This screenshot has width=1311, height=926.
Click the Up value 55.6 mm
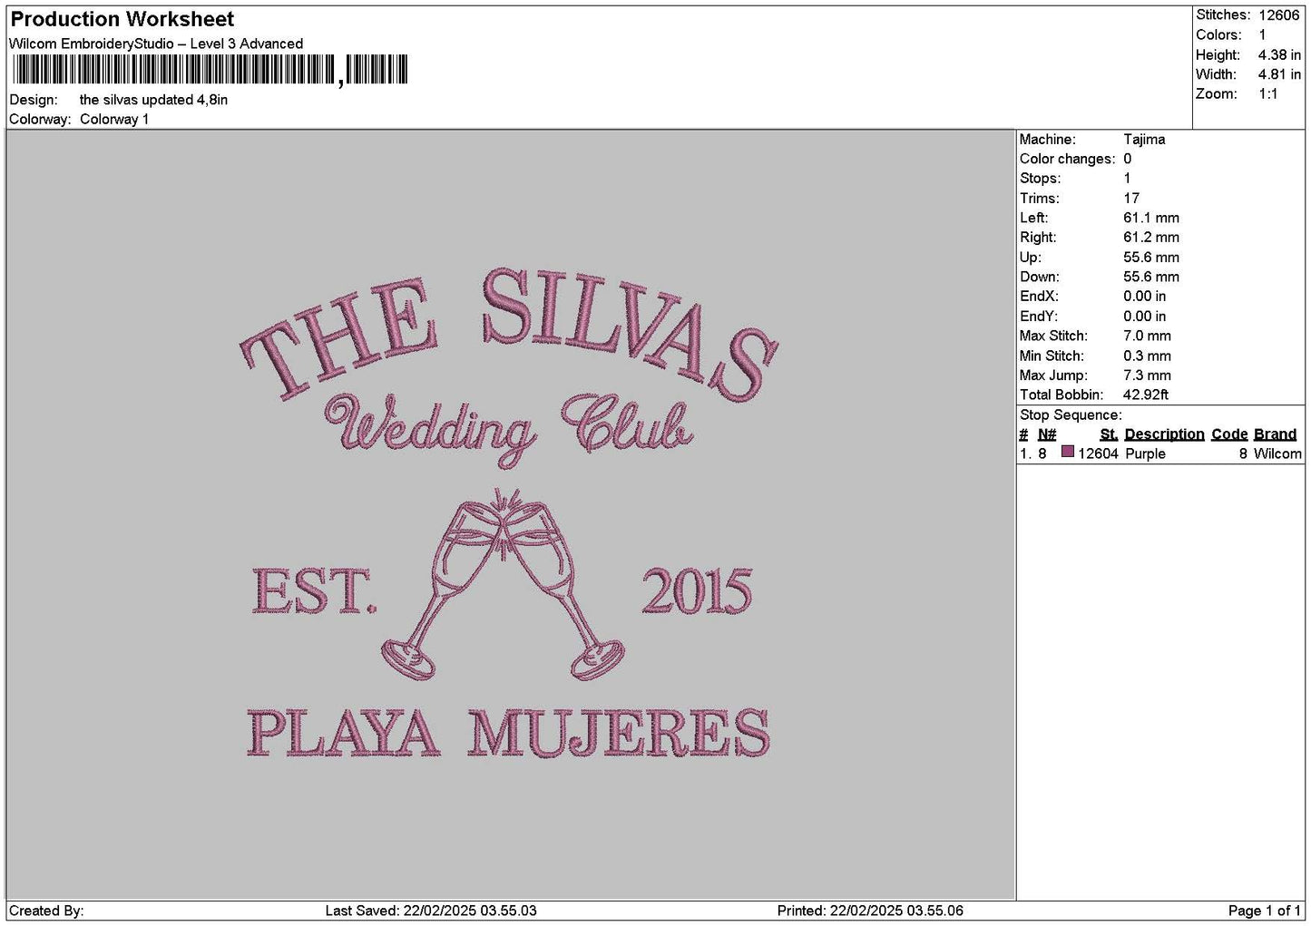point(1151,258)
